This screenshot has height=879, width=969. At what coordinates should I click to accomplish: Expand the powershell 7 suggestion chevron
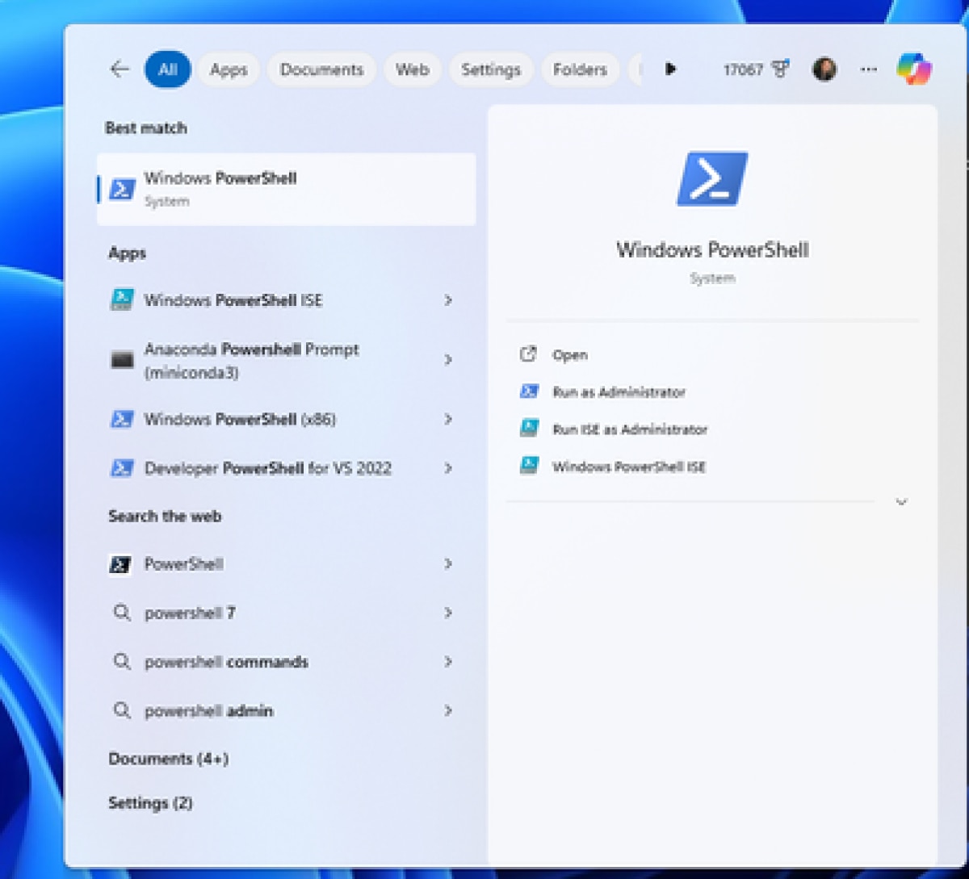pyautogui.click(x=448, y=613)
